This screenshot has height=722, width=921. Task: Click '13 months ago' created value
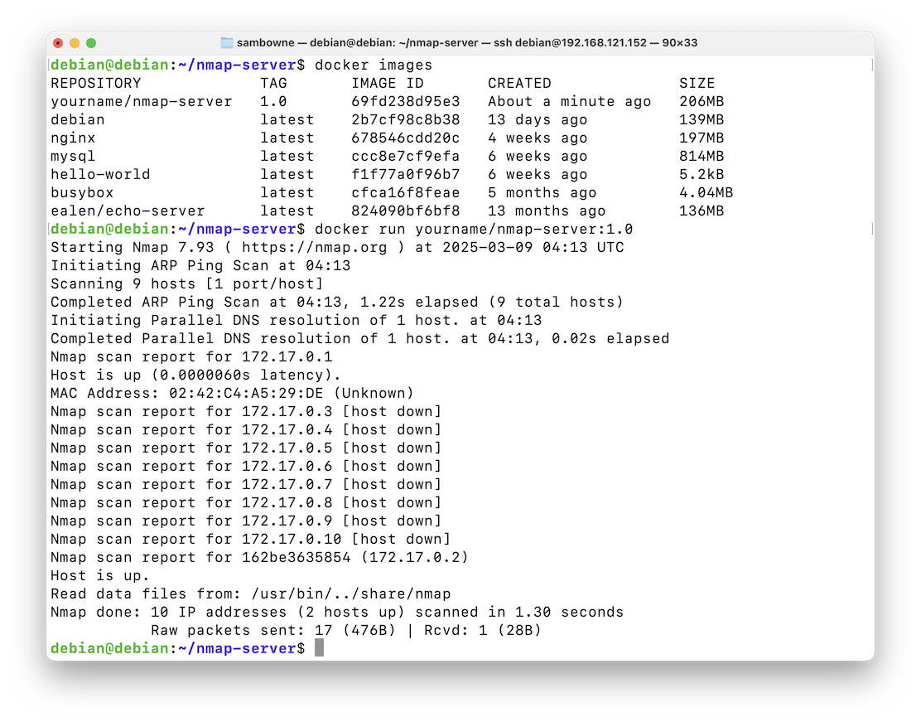click(x=547, y=211)
